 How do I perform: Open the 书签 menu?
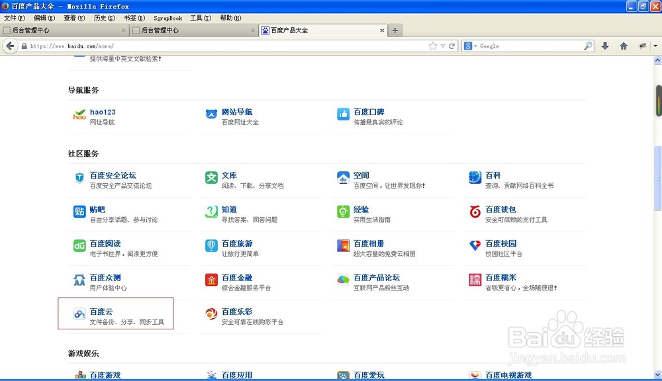click(134, 18)
